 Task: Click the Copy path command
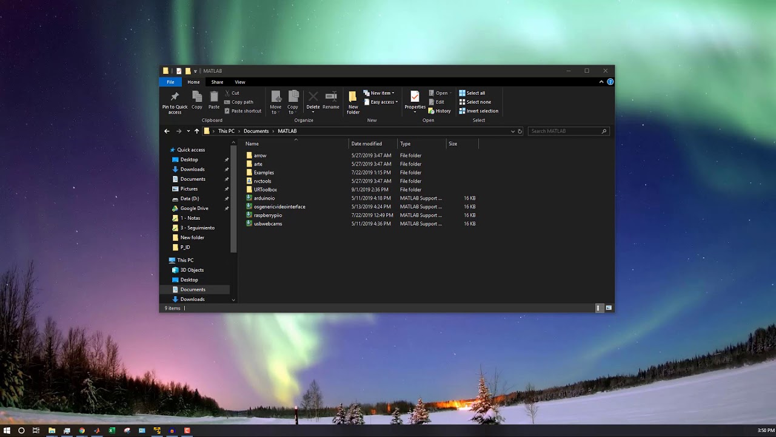[239, 102]
